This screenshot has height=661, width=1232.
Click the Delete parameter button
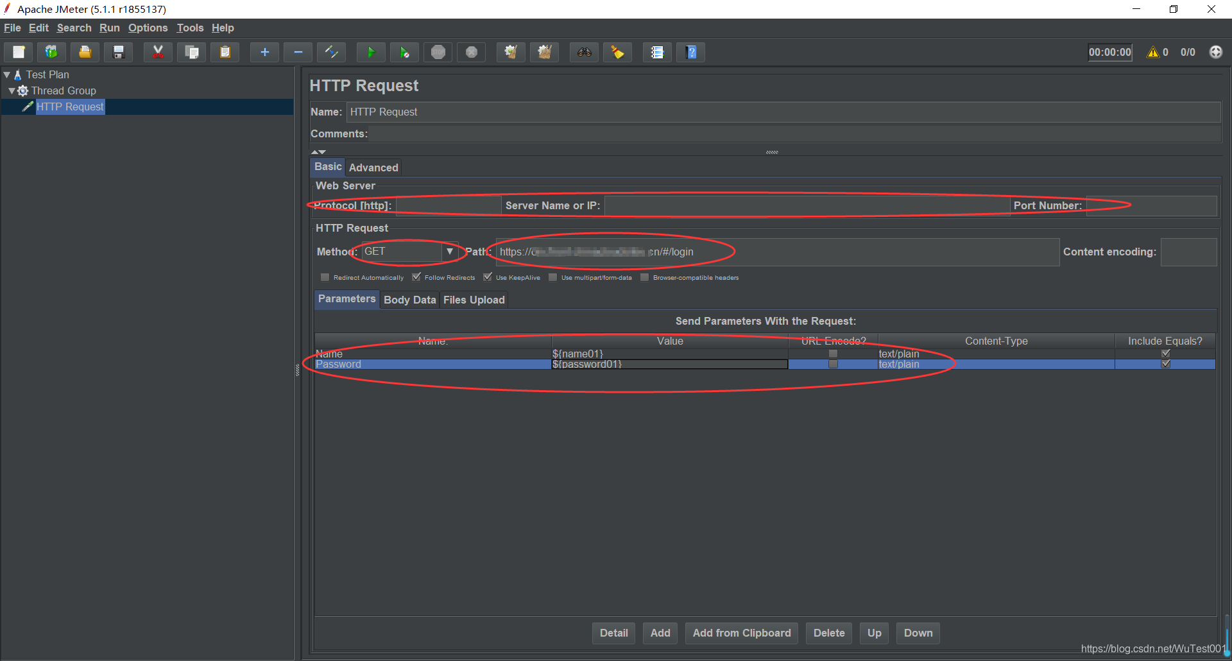pyautogui.click(x=829, y=633)
